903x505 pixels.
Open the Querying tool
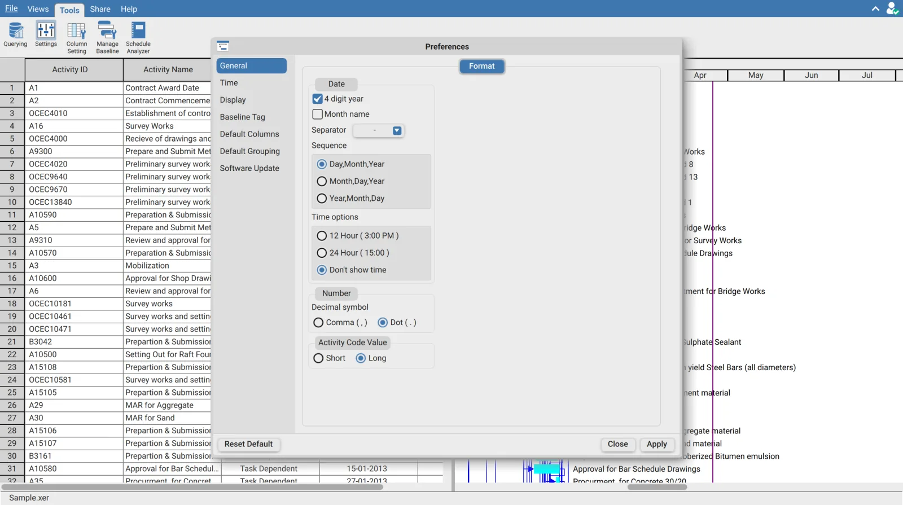click(x=15, y=34)
